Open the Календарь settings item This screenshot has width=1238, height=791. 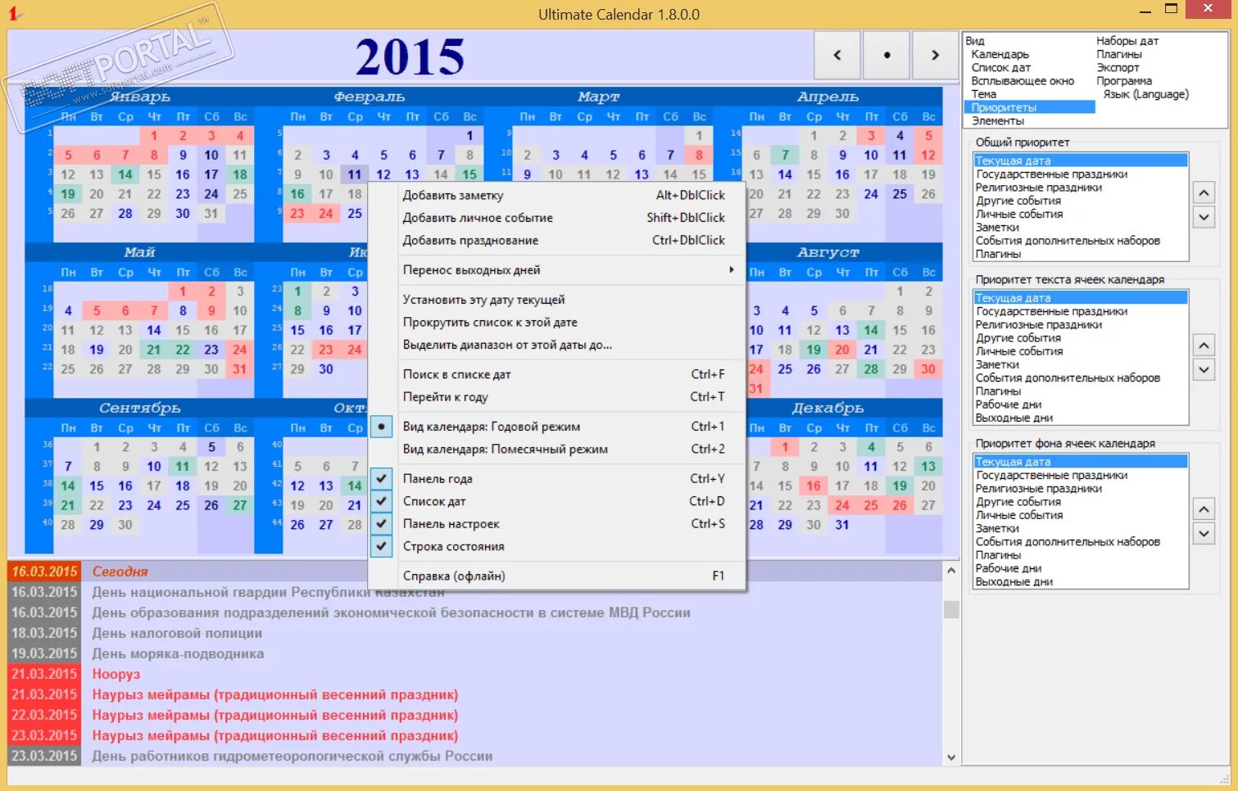click(1000, 54)
